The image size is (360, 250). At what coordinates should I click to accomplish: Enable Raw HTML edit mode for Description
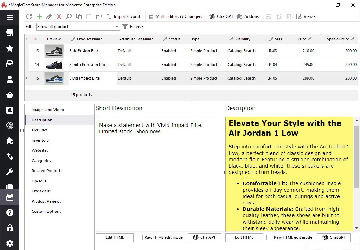click(269, 237)
